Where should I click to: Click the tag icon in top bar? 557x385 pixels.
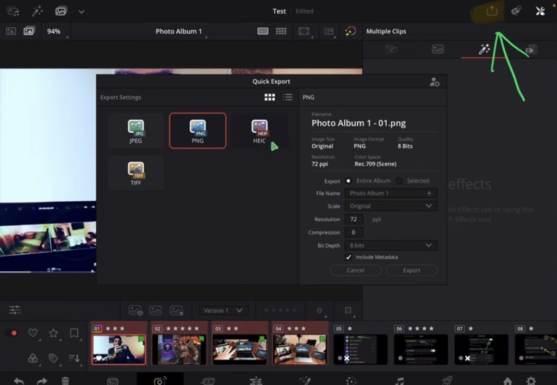[x=516, y=11]
